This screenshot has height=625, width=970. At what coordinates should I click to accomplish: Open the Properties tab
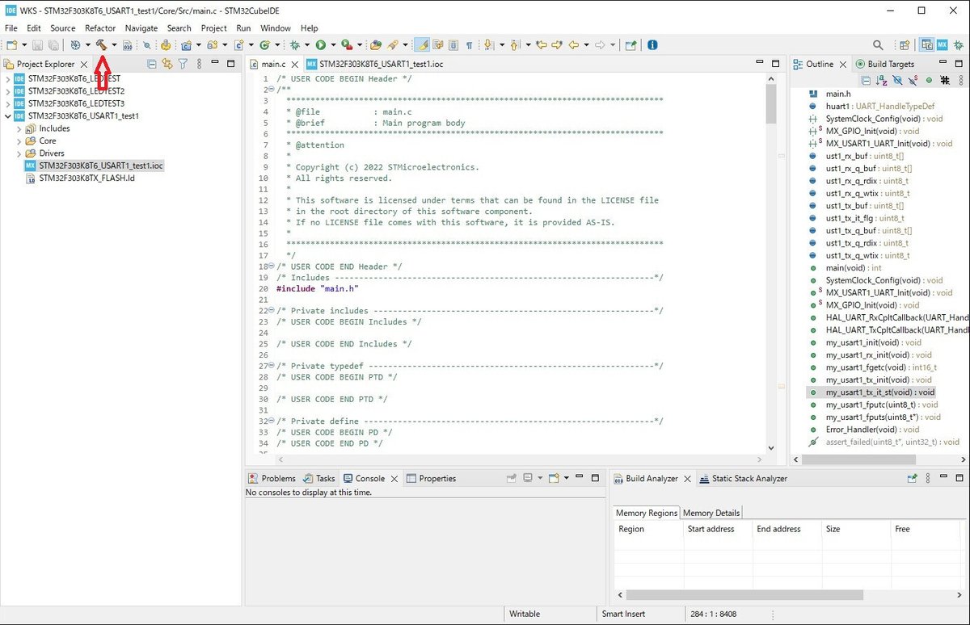coord(431,478)
